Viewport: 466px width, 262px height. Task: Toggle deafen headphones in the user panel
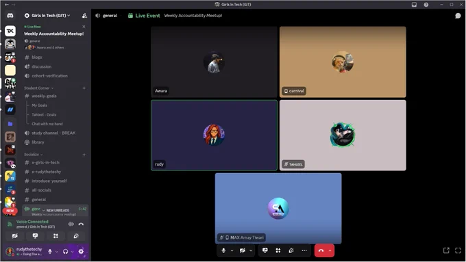click(x=65, y=251)
